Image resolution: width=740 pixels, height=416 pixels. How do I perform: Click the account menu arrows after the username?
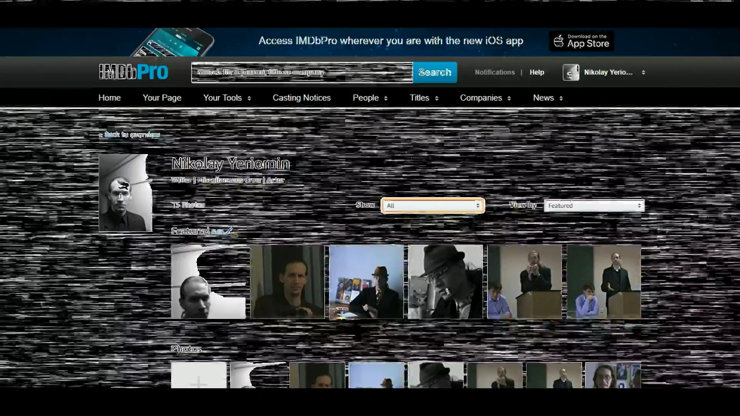pos(643,72)
